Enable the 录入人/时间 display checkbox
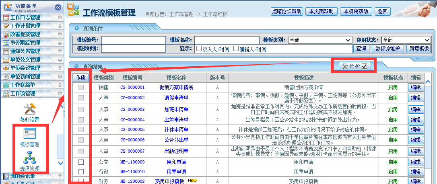The width and height of the screenshot is (437, 184). click(199, 49)
